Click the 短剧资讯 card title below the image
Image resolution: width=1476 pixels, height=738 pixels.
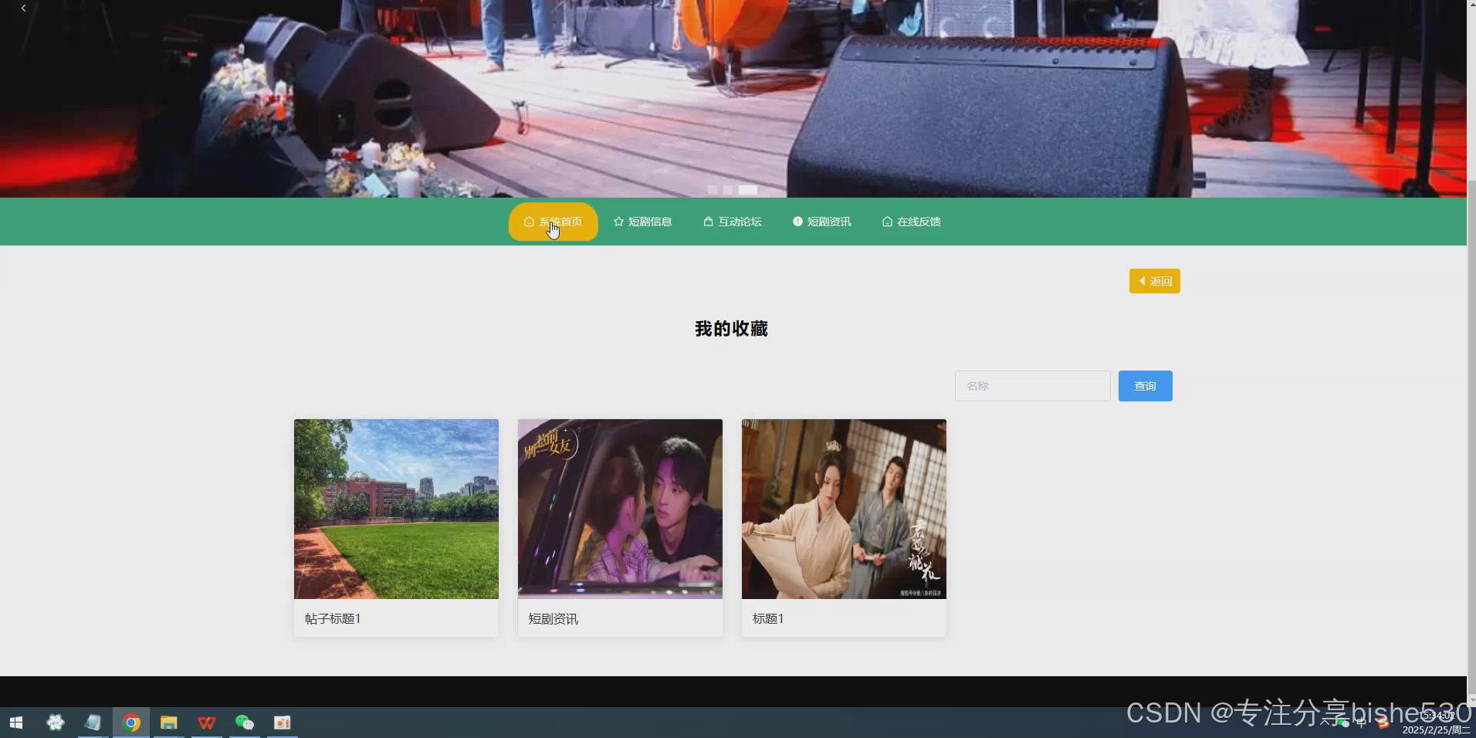[553, 618]
